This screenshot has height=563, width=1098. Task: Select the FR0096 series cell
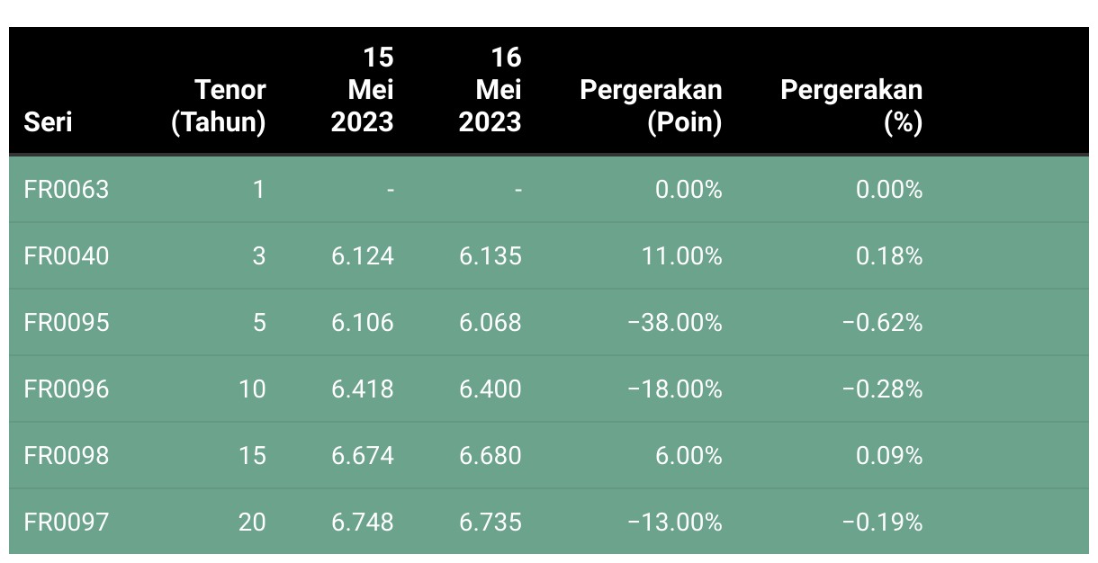pos(67,389)
